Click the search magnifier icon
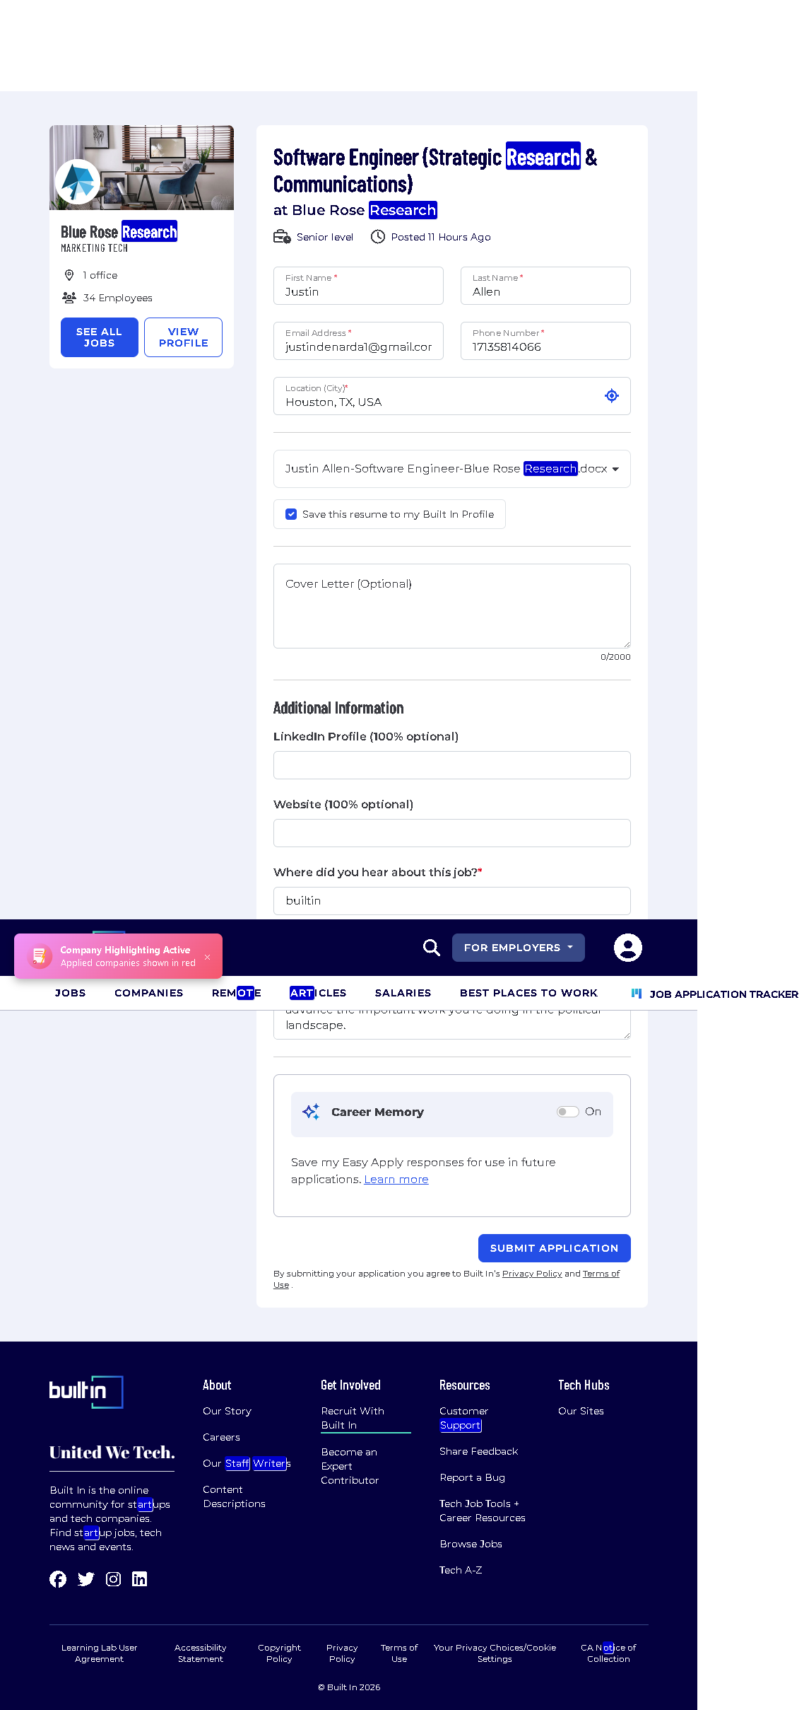This screenshot has height=1710, width=804. 431,948
